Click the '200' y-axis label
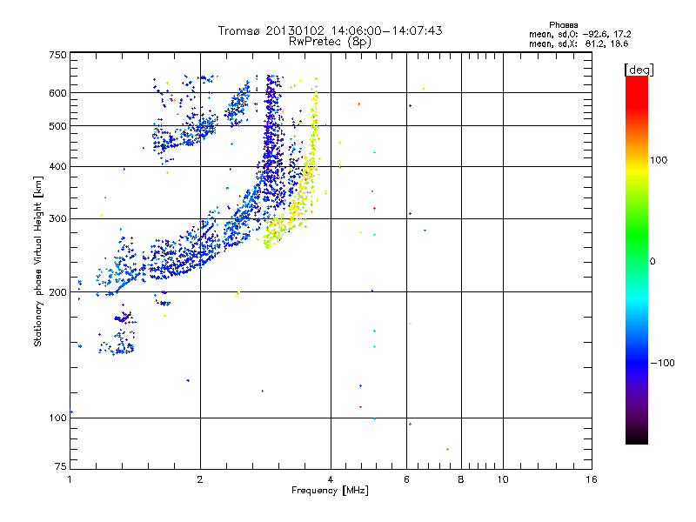 click(57, 292)
